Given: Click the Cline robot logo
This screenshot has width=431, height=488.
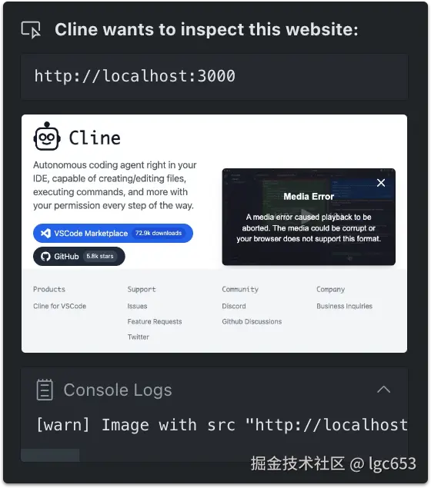Looking at the screenshot, I should click(x=47, y=136).
